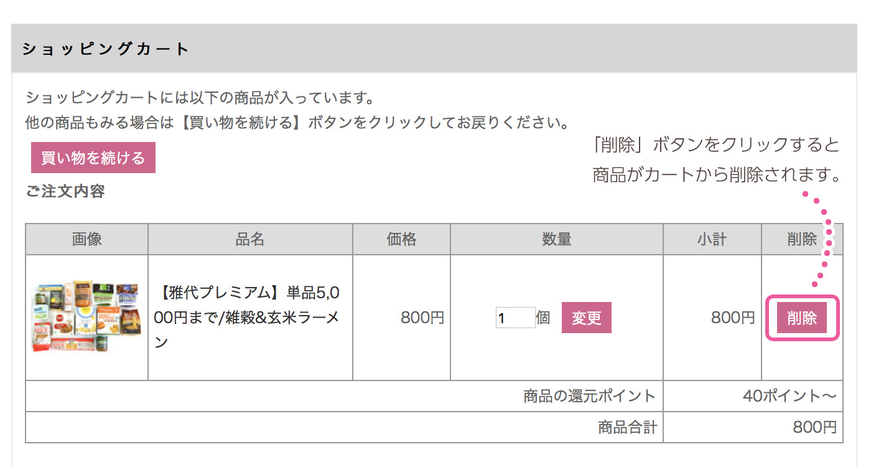
Task: Click the 画像 column header
Action: [86, 239]
